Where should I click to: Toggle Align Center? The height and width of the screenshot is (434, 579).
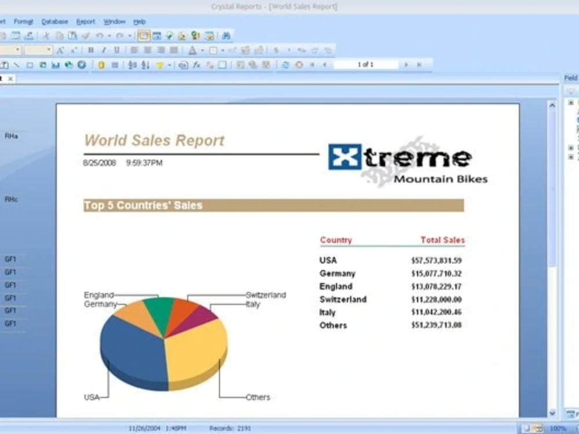point(147,50)
